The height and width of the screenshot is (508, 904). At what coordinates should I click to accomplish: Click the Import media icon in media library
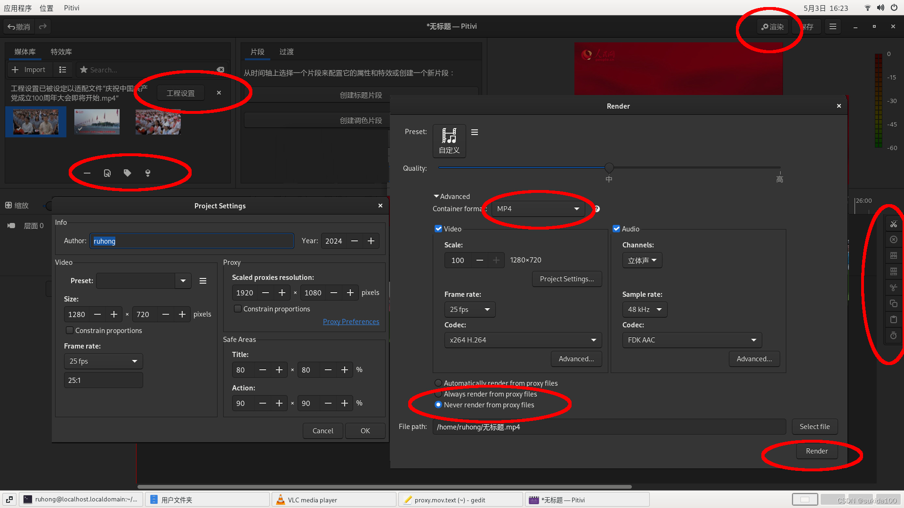(29, 69)
